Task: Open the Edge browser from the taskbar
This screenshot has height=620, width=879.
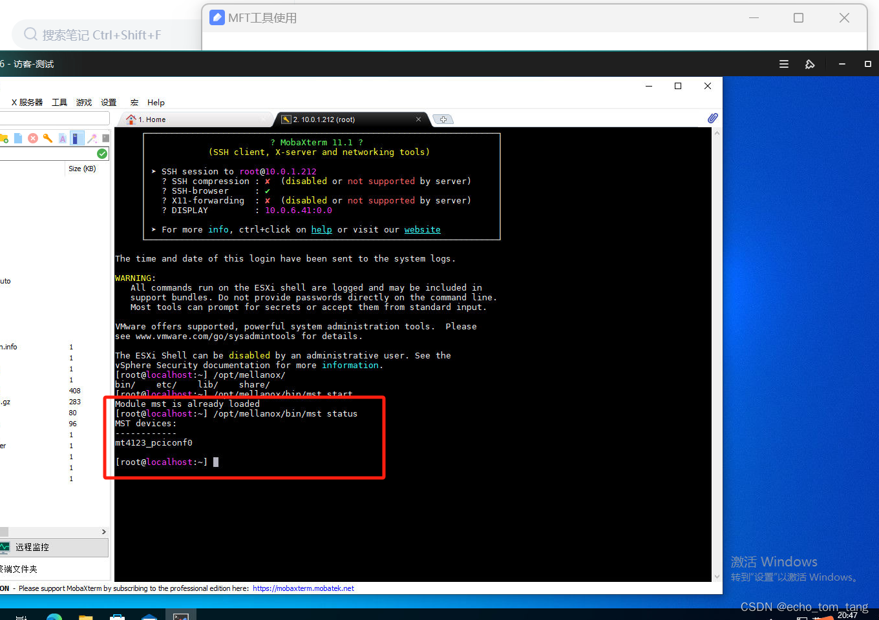Action: pyautogui.click(x=54, y=616)
